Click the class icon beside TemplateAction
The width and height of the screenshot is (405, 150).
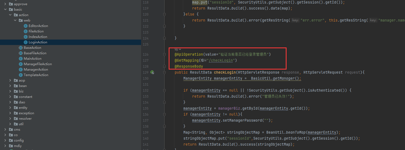pos(21,75)
